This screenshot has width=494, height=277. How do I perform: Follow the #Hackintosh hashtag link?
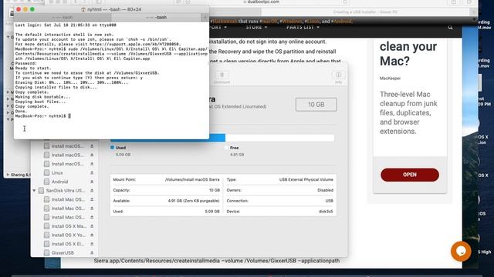[x=224, y=22]
